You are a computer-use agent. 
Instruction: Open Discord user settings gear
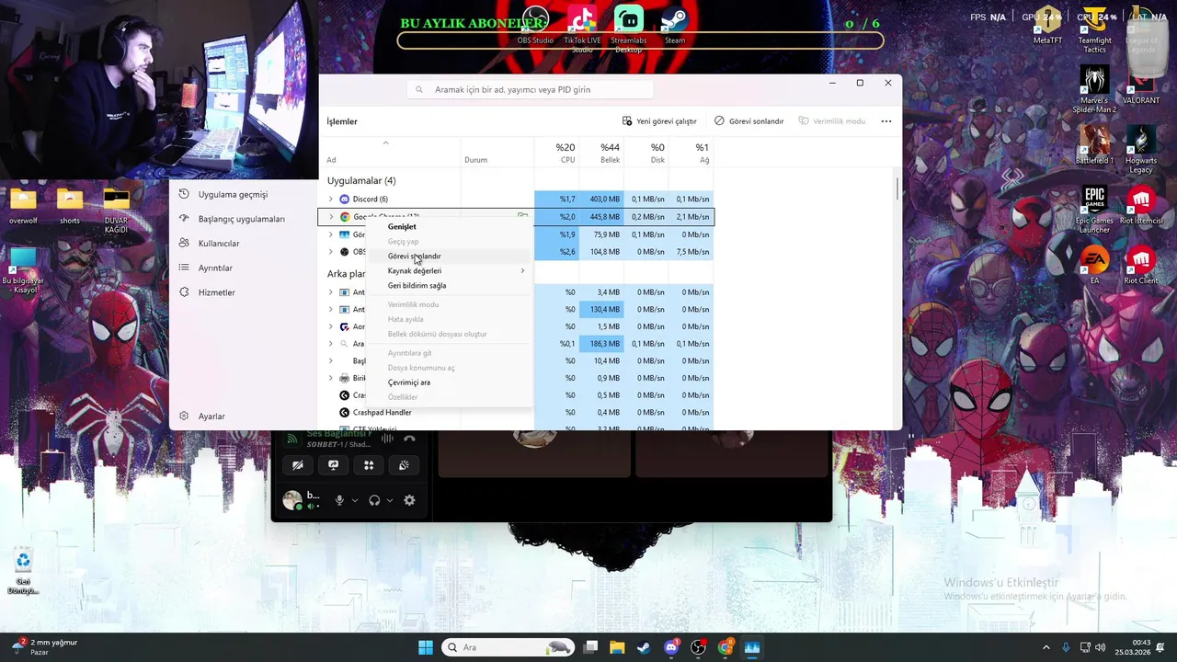pos(409,500)
